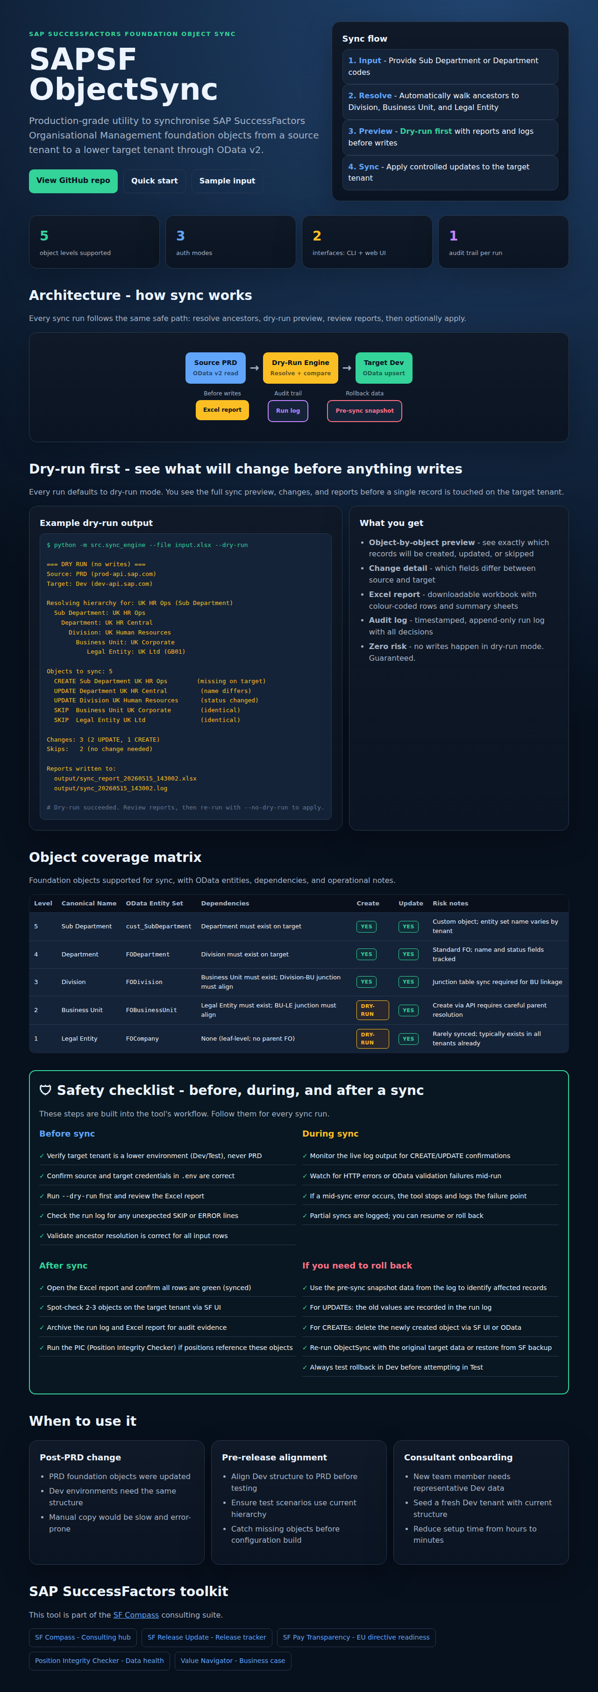This screenshot has height=1692, width=598.
Task: Click the Update YES badge for Legal Entity
Action: [408, 1039]
